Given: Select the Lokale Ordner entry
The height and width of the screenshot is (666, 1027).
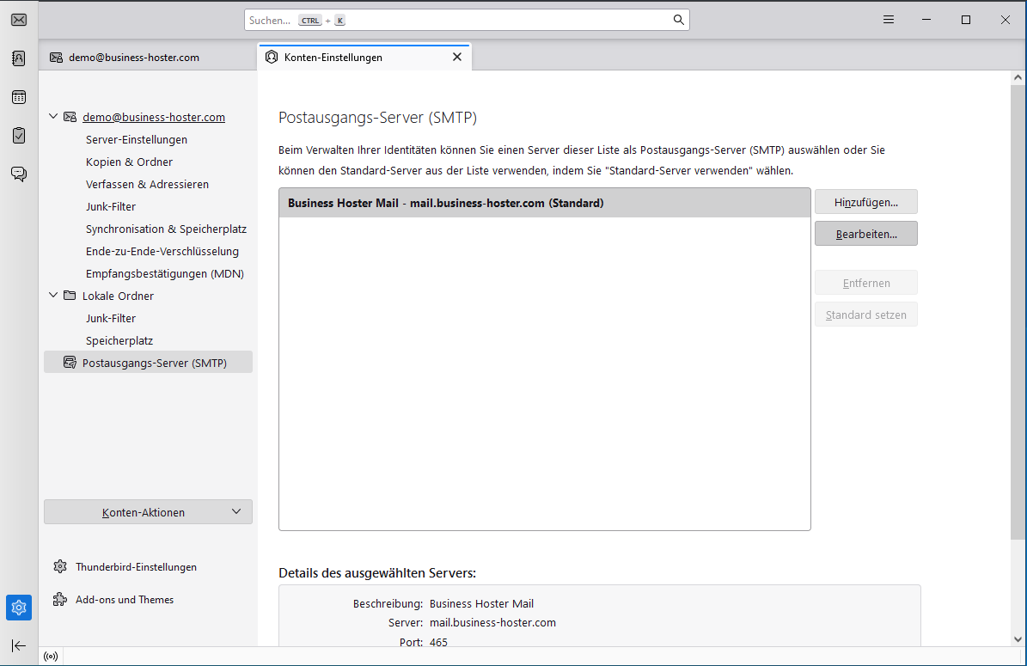Looking at the screenshot, I should click(118, 296).
